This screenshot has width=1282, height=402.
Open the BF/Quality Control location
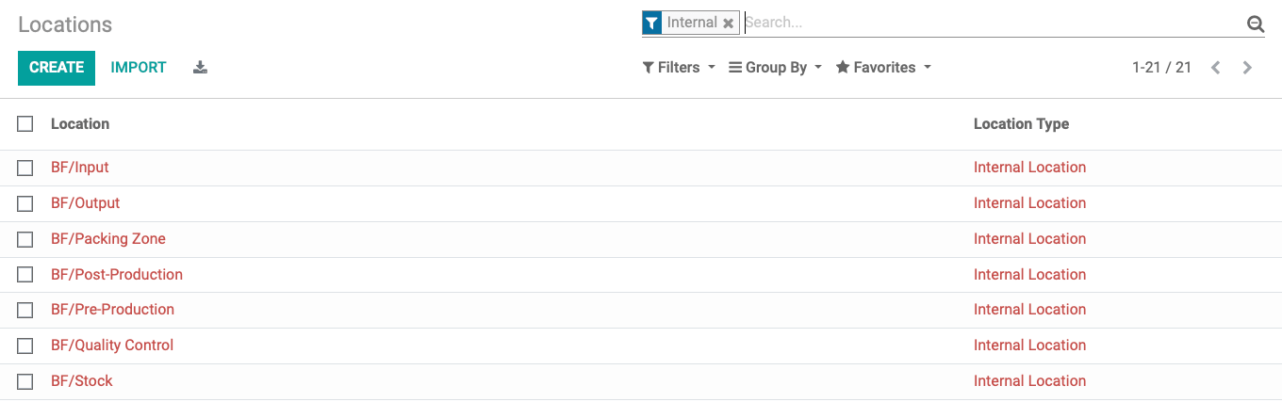point(112,346)
